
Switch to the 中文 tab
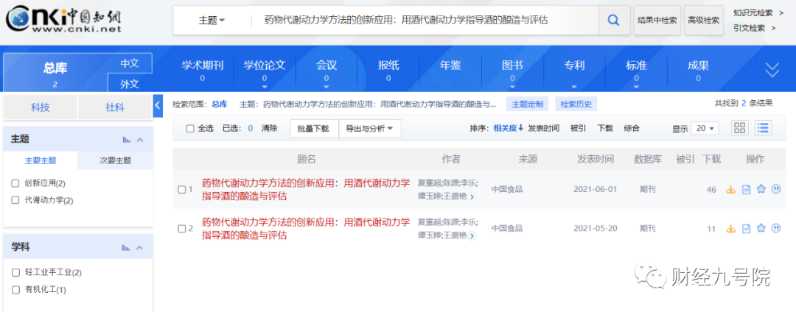click(130, 64)
